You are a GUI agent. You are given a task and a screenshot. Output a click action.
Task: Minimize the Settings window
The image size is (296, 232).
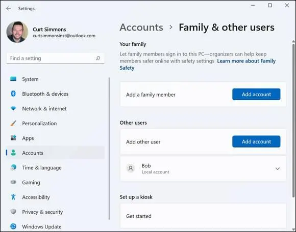[253, 5]
